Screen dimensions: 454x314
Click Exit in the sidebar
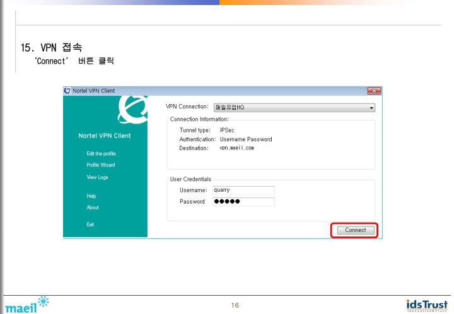90,224
